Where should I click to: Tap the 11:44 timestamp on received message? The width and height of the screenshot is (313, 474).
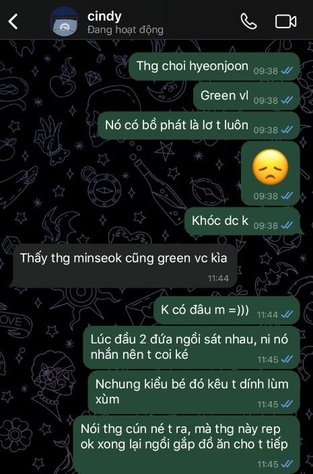point(219,279)
